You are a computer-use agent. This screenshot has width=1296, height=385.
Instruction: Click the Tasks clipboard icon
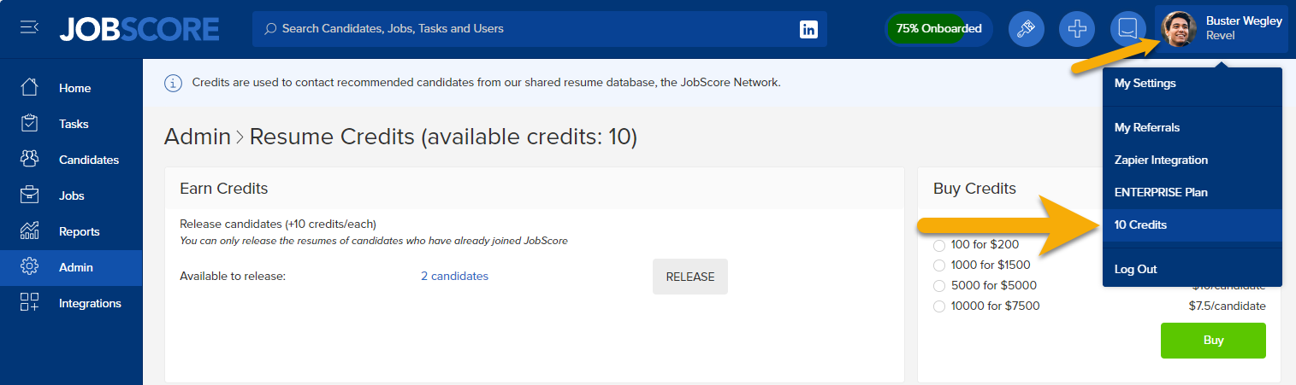tap(29, 123)
